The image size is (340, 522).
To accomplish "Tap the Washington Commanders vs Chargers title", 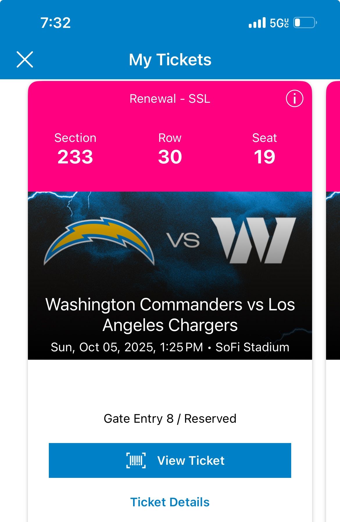I will [170, 315].
